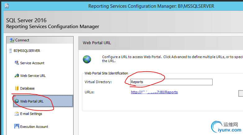Click the Connect server icon
243x135 pixels.
click(12, 40)
